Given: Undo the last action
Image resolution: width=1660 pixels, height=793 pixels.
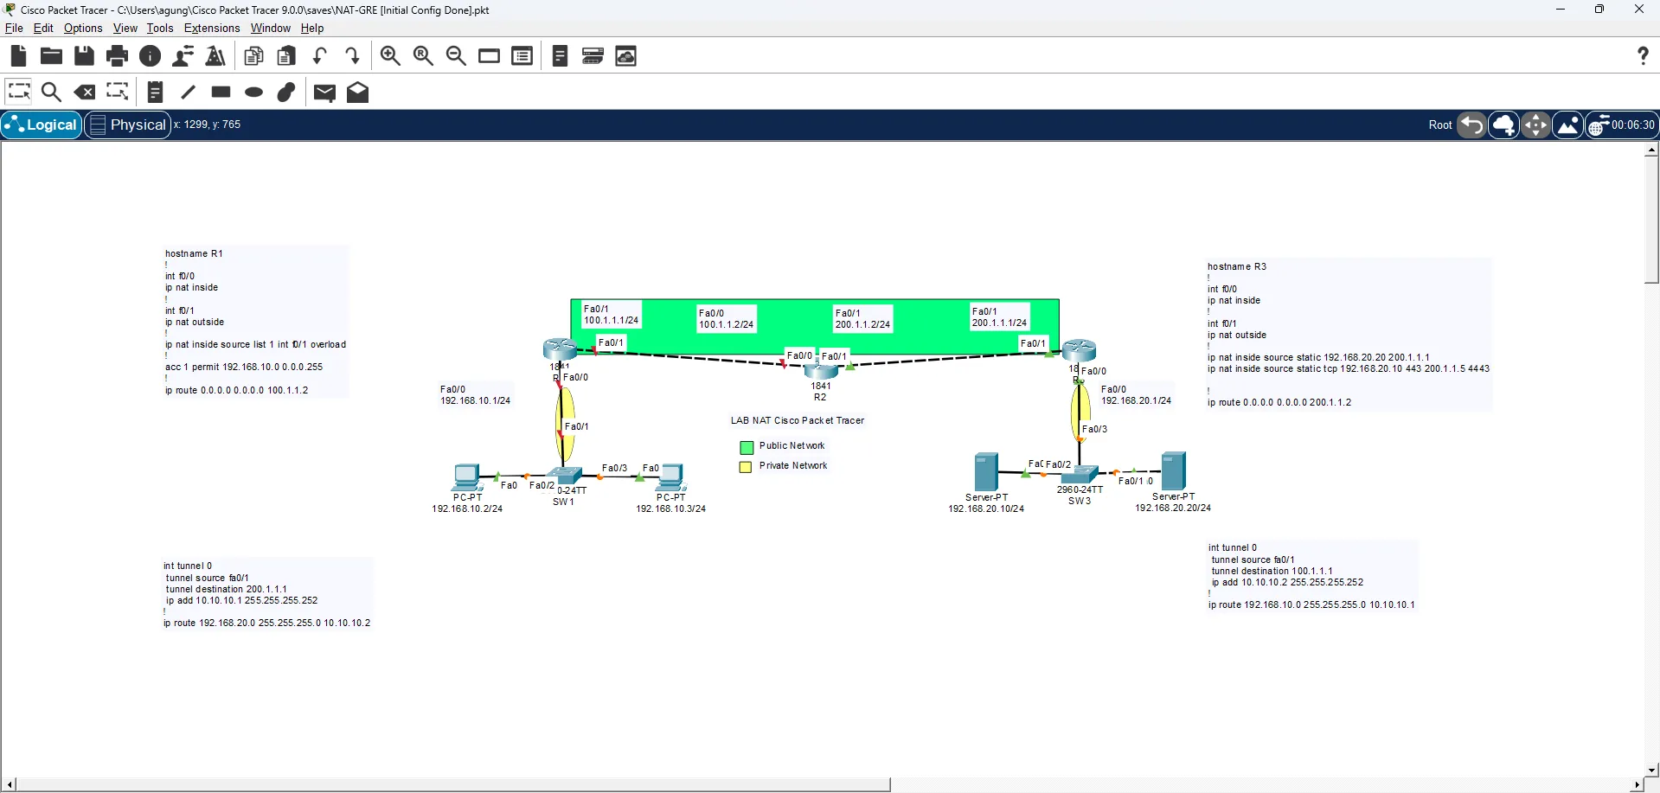Looking at the screenshot, I should click(319, 56).
